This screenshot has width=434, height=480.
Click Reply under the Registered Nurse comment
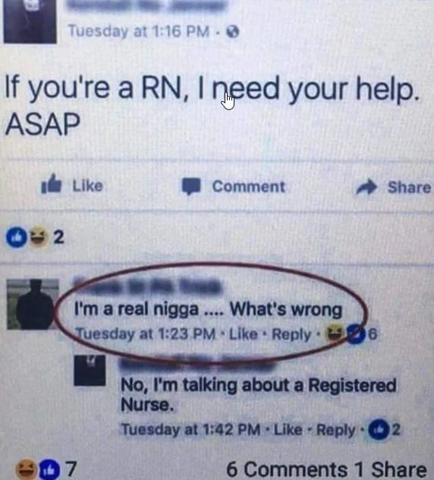click(x=336, y=430)
